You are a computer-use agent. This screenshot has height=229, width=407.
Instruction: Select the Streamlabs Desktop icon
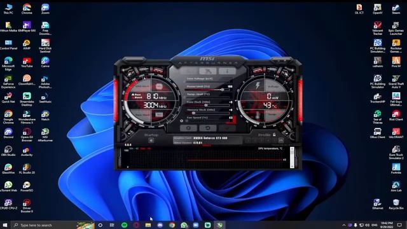tap(27, 99)
